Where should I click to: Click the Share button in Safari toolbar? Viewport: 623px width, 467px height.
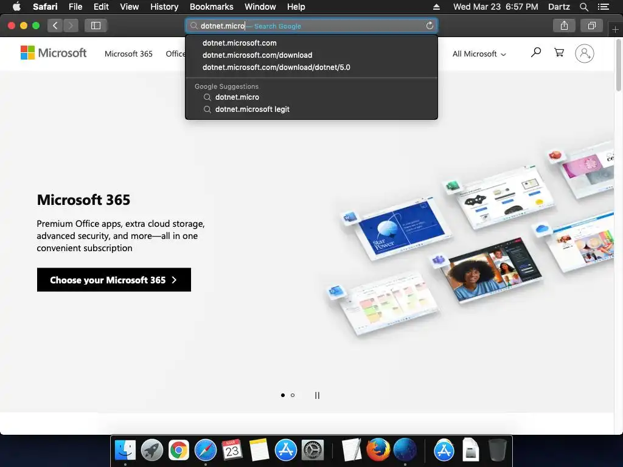coord(564,26)
